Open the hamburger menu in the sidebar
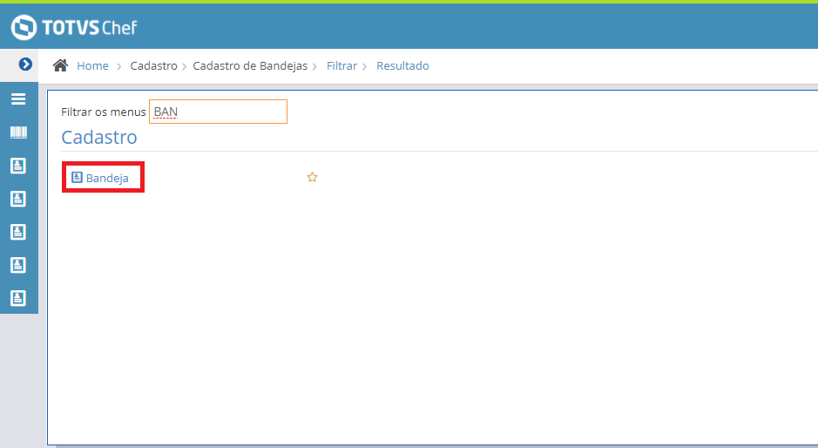 coord(18,98)
